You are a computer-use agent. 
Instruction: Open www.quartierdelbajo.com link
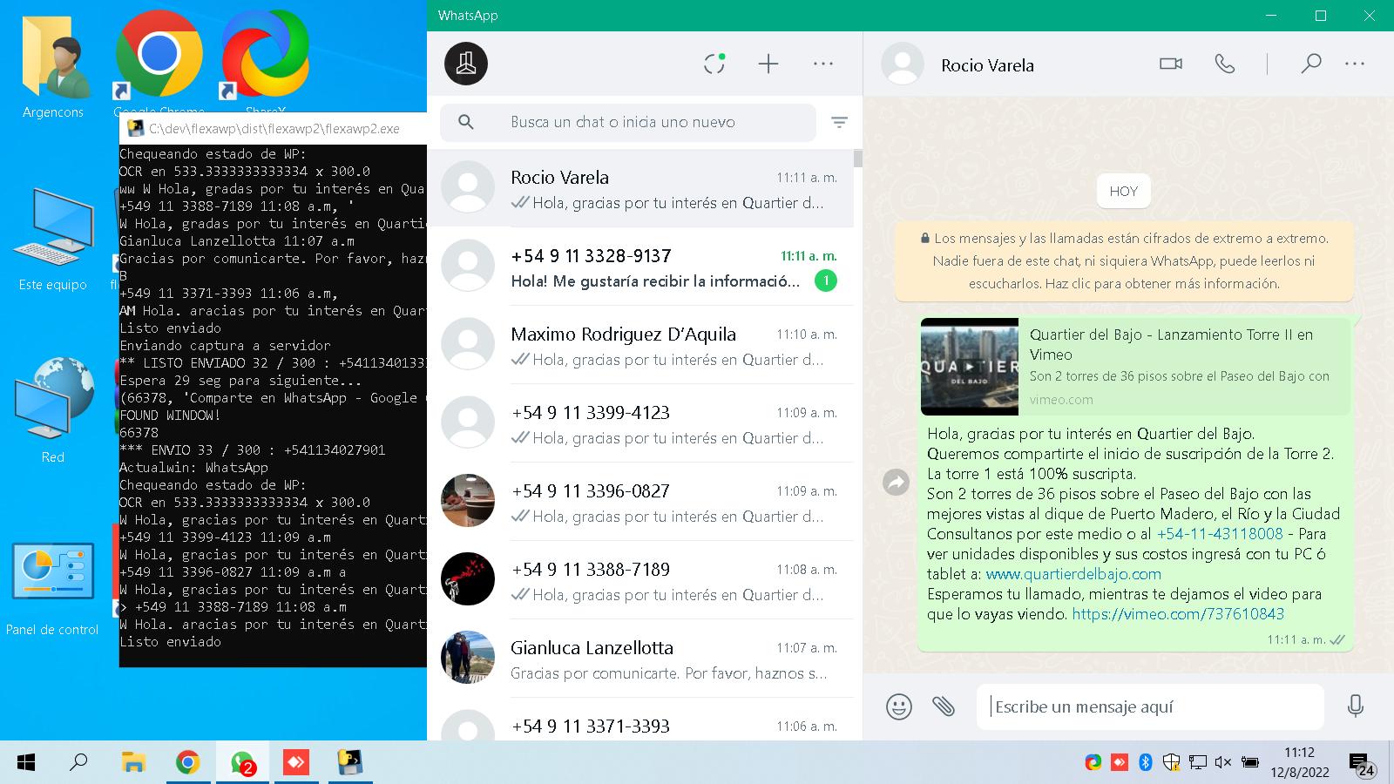[1073, 574]
